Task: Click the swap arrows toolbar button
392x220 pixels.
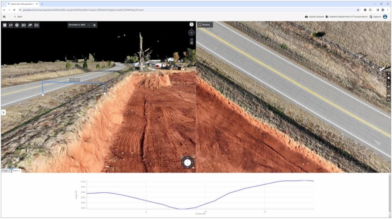Action: point(11,25)
